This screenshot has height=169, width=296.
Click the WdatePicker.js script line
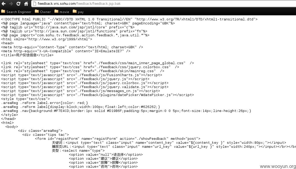tap(98, 95)
